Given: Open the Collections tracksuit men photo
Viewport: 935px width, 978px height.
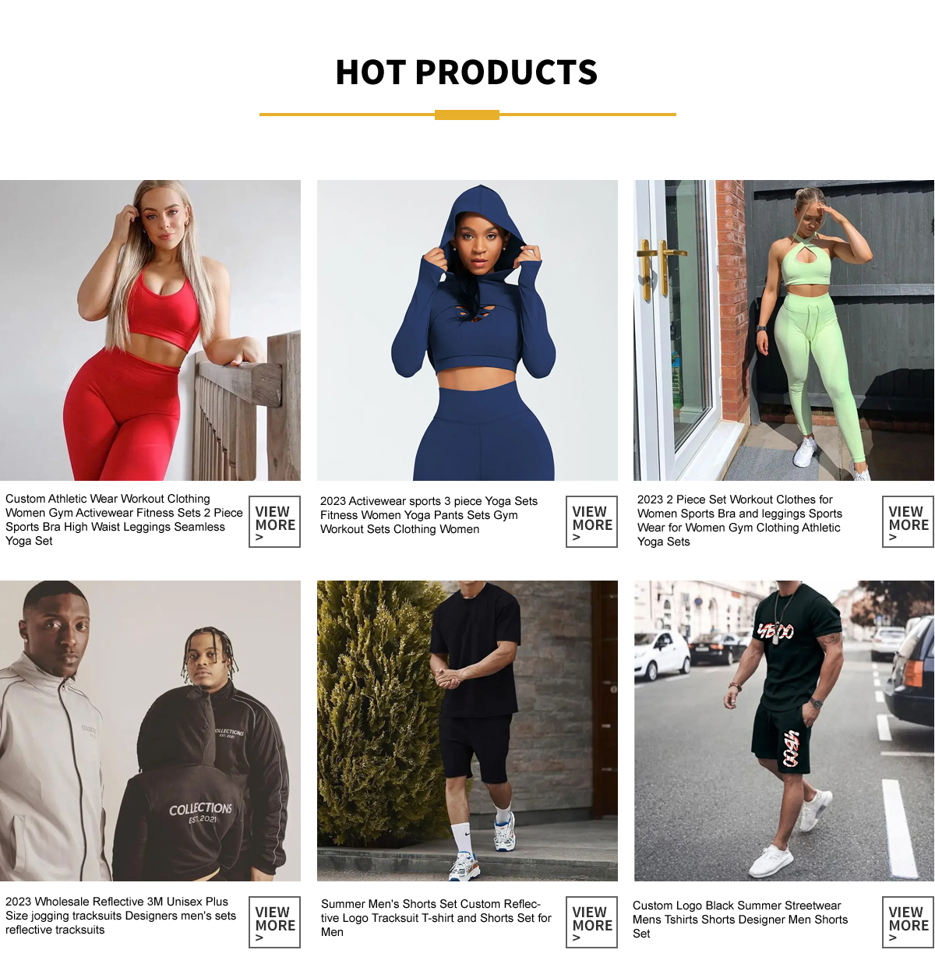Looking at the screenshot, I should (150, 731).
